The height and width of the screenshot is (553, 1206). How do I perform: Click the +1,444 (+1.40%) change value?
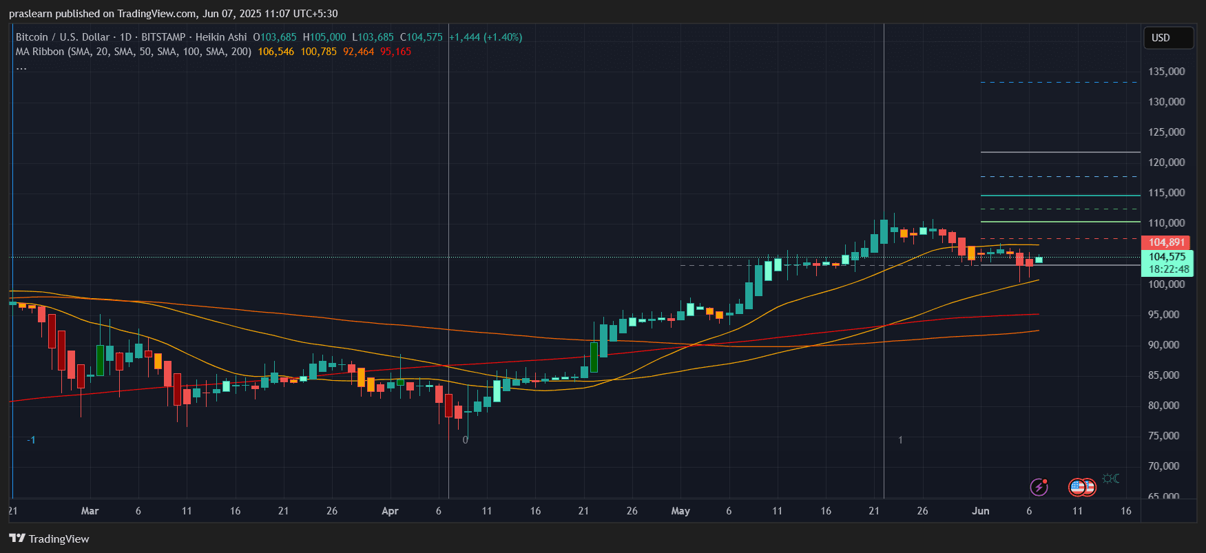click(x=485, y=37)
